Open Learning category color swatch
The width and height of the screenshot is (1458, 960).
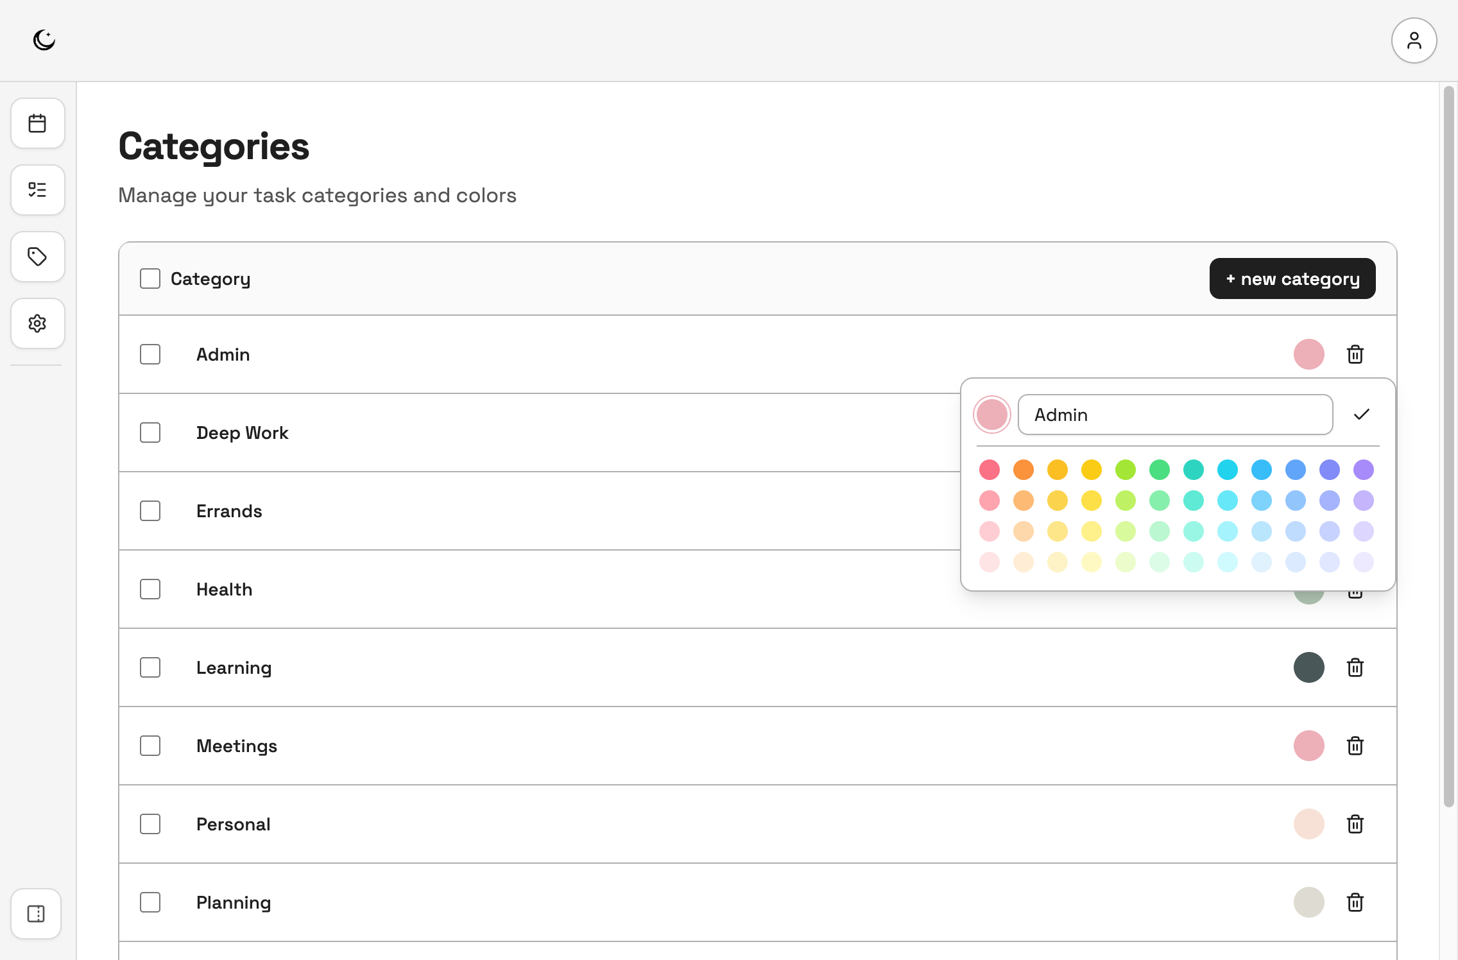(1308, 667)
